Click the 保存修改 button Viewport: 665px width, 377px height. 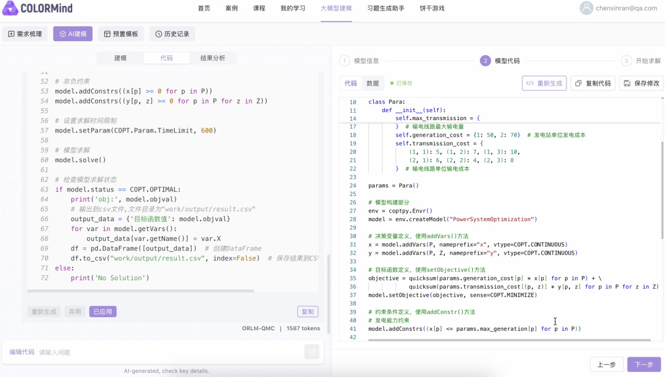point(642,83)
